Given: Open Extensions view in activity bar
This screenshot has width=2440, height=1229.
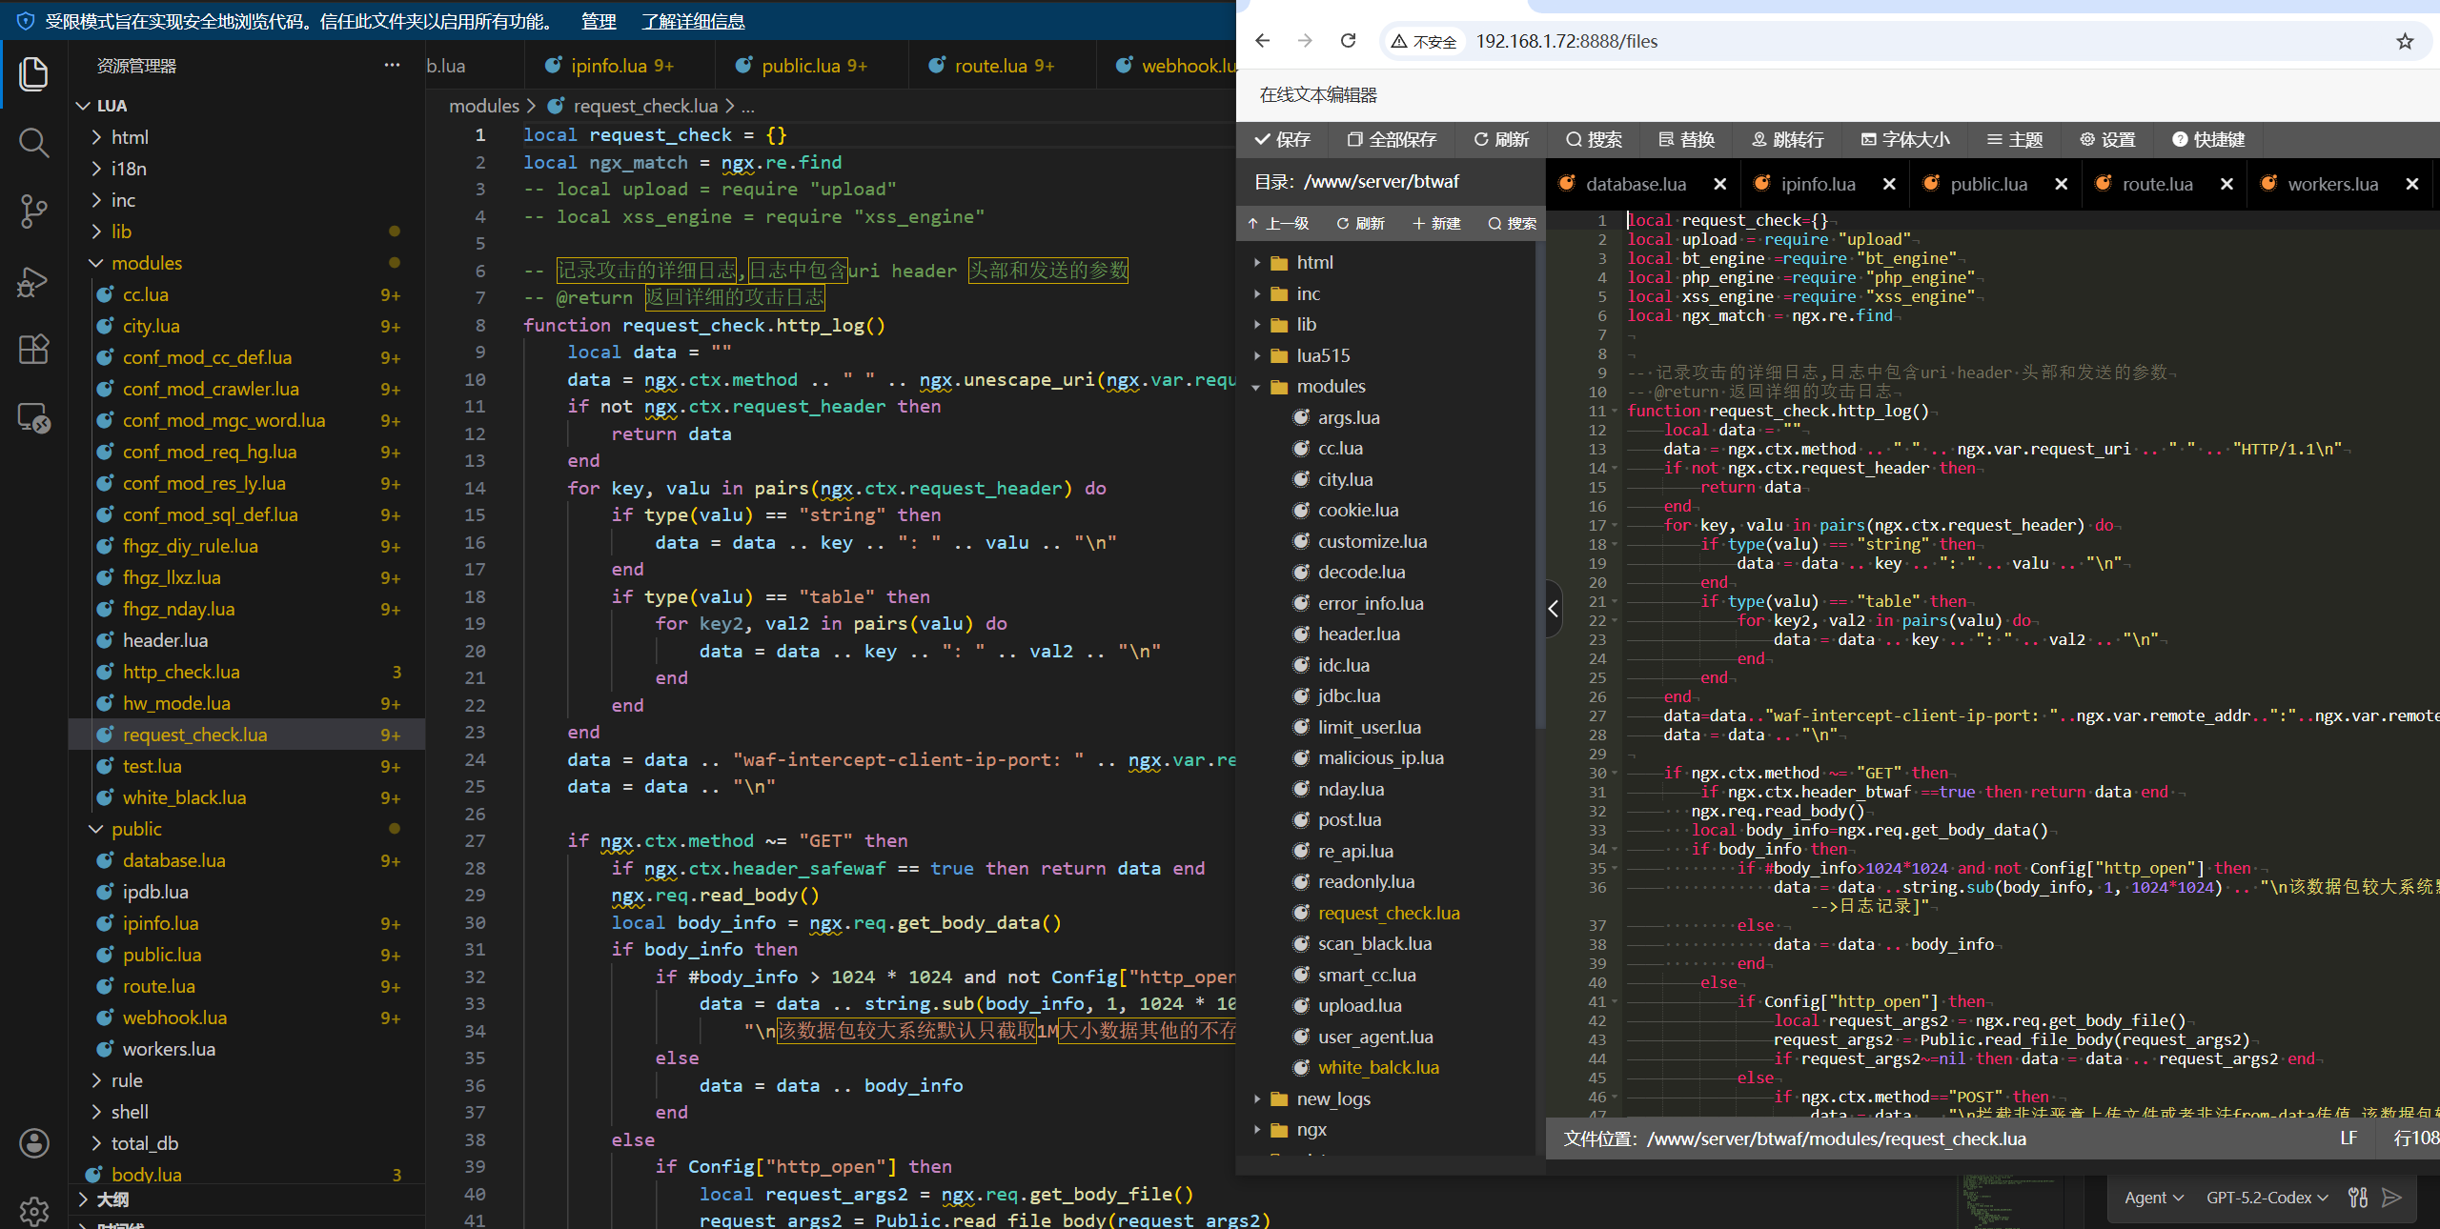Looking at the screenshot, I should 34,349.
